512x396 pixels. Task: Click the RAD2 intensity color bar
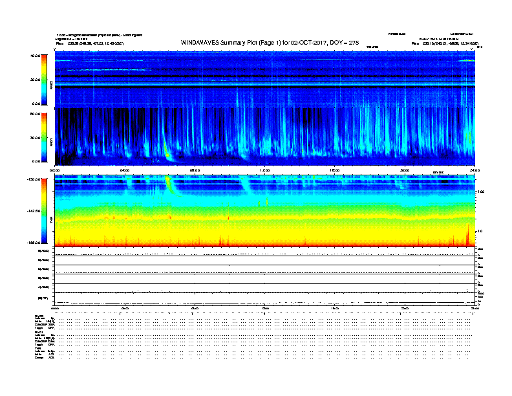[x=44, y=80]
